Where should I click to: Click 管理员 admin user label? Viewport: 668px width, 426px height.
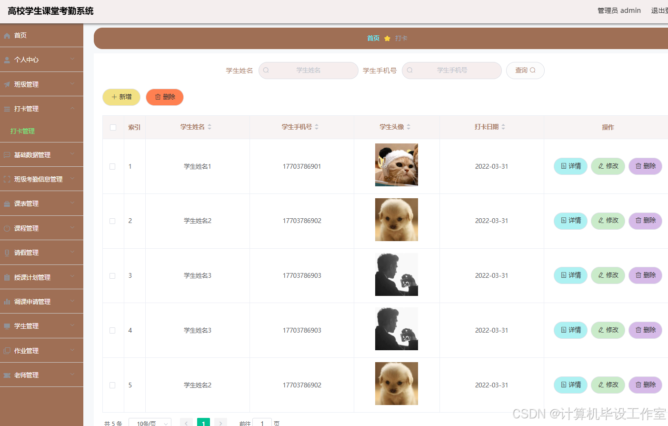tap(619, 10)
